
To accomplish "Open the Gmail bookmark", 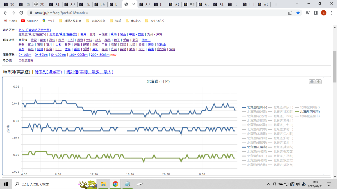I will (x=10, y=21).
